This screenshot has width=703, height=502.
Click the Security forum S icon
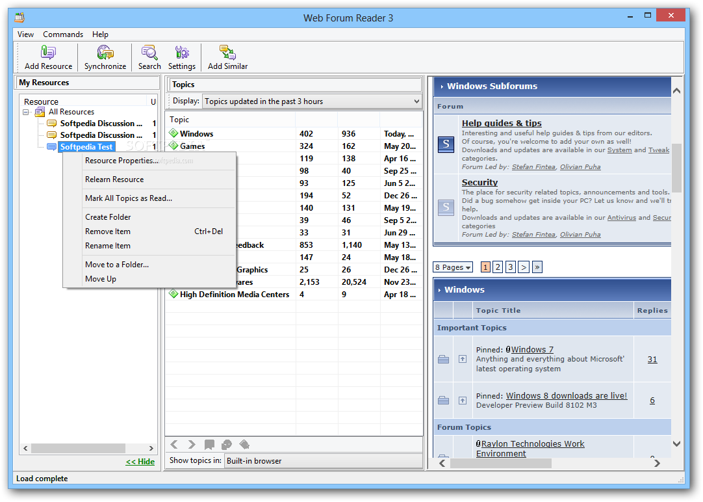[x=446, y=207]
